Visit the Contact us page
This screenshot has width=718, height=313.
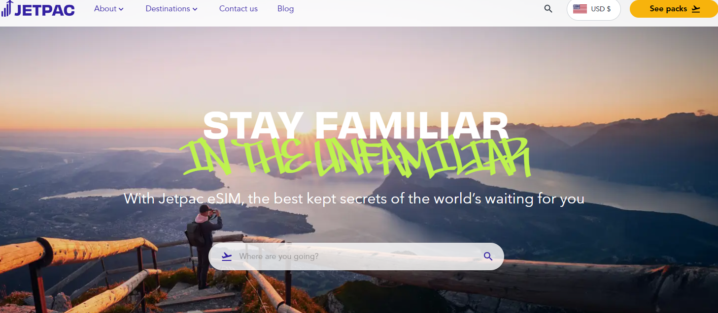[x=239, y=9]
